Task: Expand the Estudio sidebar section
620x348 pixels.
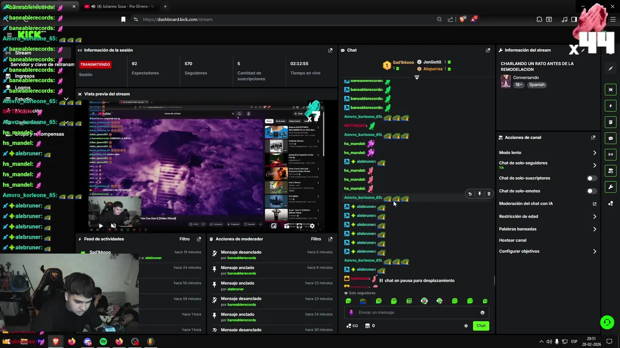Action: tap(66, 99)
